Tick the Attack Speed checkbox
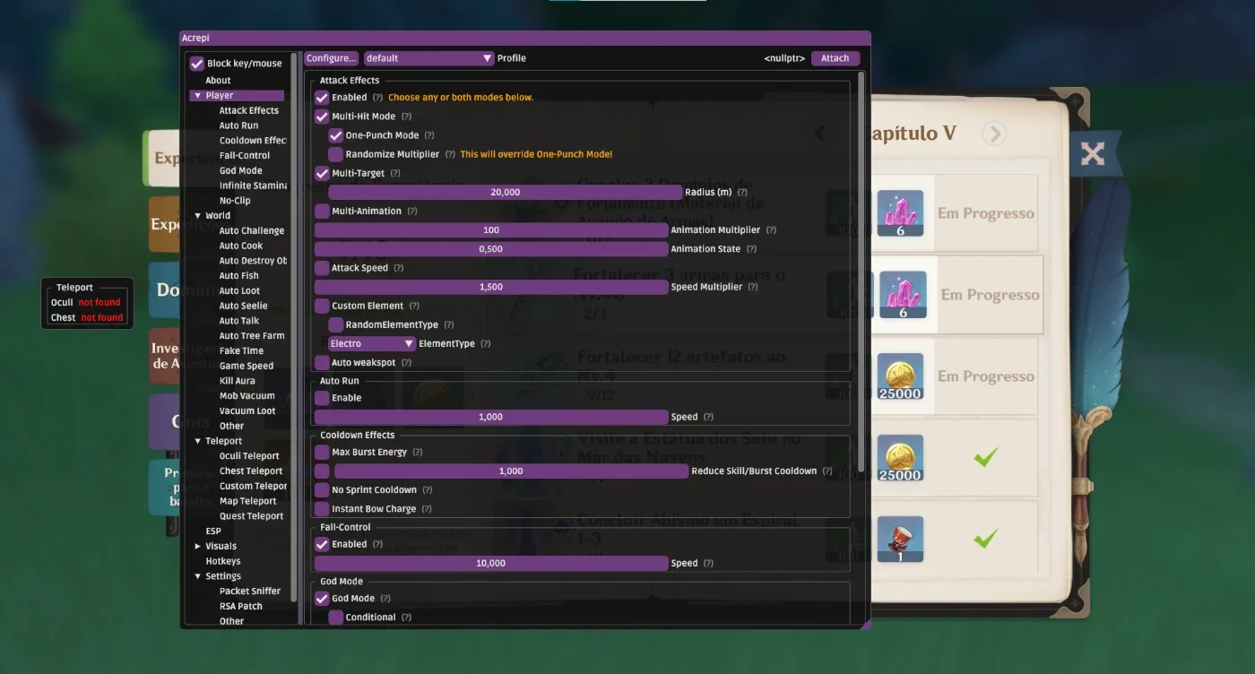Image resolution: width=1255 pixels, height=674 pixels. click(x=322, y=268)
